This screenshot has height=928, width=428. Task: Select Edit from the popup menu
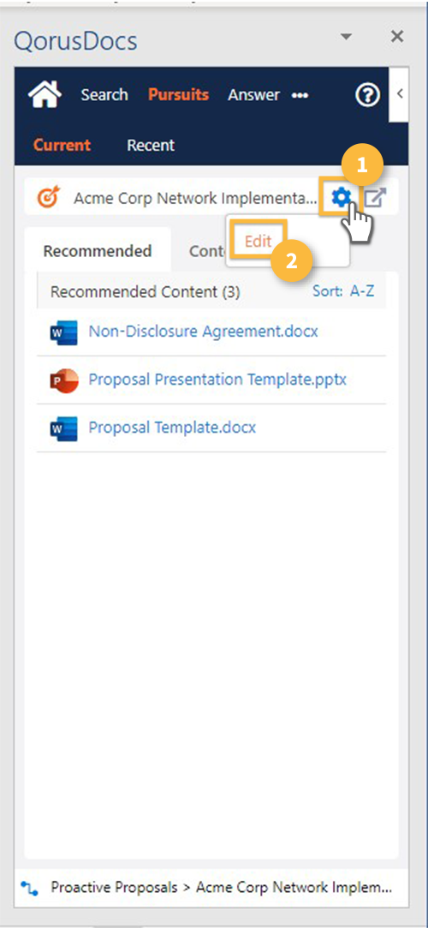pos(259,242)
